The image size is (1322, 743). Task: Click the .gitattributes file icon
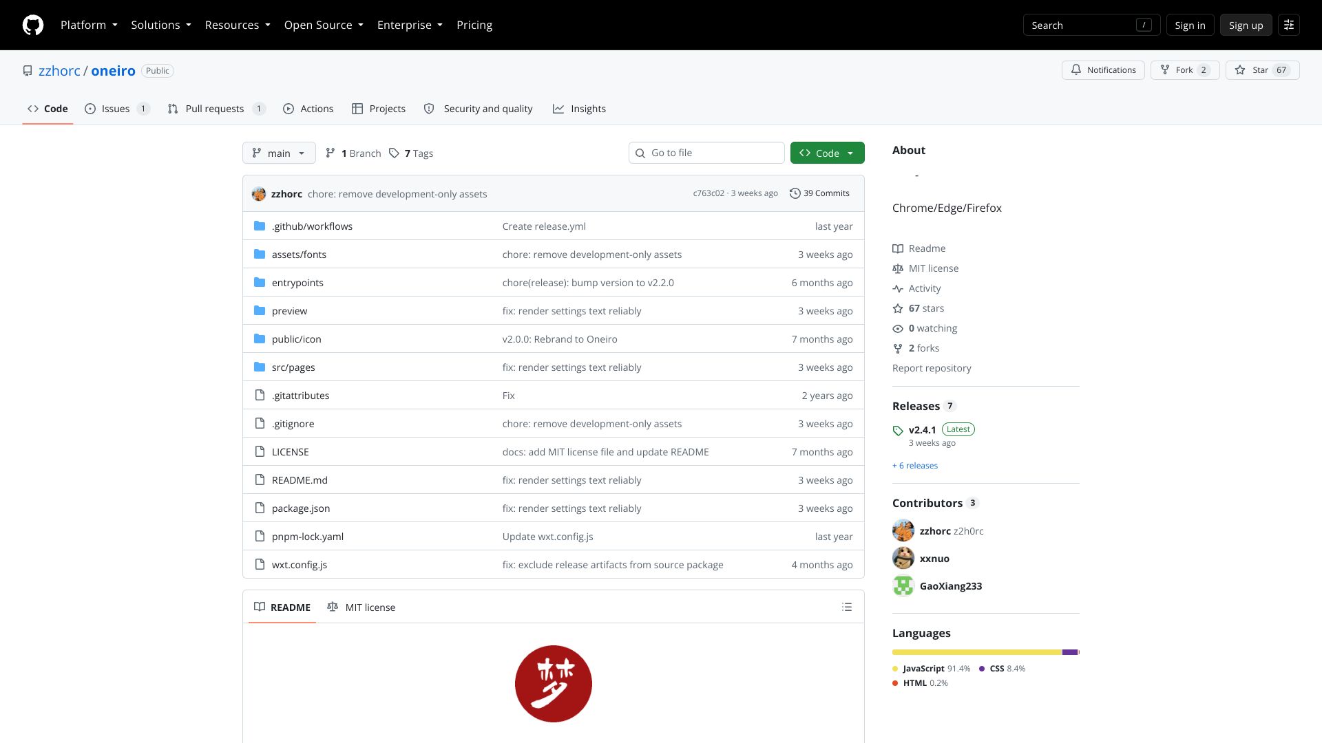point(260,396)
